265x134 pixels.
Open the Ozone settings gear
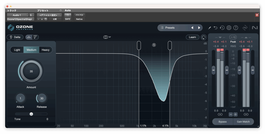pyautogui.click(x=229, y=28)
